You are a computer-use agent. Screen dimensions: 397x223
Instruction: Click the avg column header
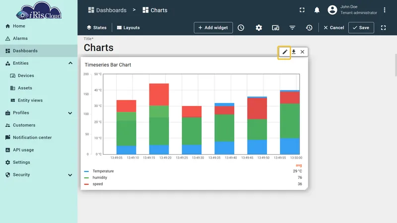point(299,166)
